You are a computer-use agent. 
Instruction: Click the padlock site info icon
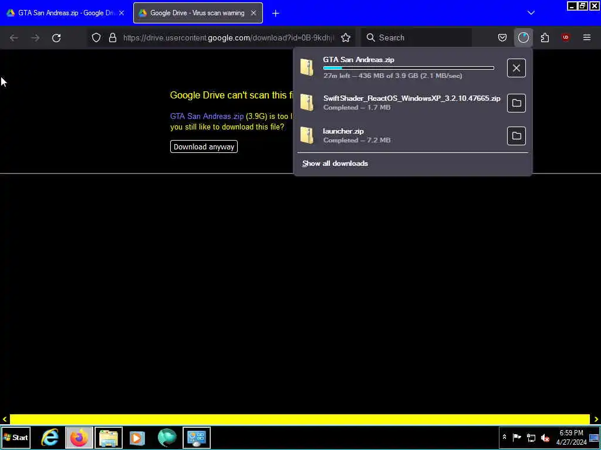[x=112, y=37]
